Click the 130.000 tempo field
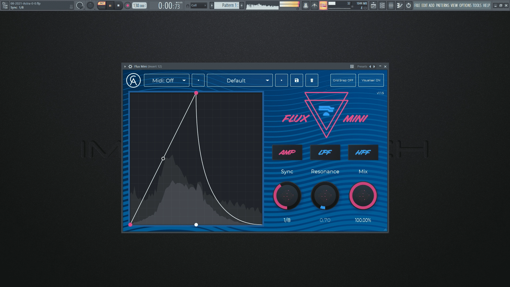Viewport: 510px width, 287px height. (139, 5)
